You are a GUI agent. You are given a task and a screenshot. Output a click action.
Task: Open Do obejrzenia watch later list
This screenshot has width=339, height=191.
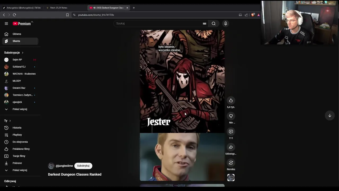(x=20, y=142)
